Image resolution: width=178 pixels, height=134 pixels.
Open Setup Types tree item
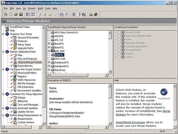pos(24,45)
